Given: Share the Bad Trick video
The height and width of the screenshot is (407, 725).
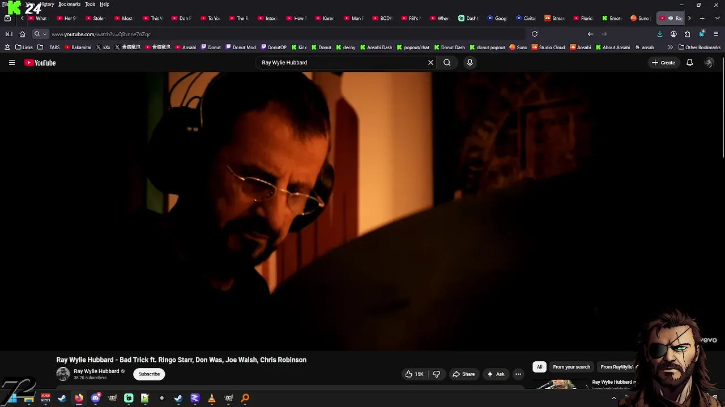Looking at the screenshot, I should (463, 374).
